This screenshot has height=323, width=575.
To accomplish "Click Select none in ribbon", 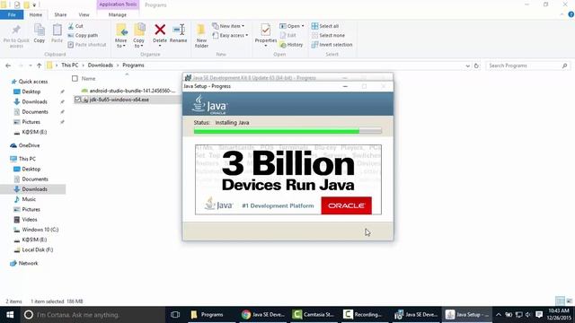I will click(x=328, y=36).
